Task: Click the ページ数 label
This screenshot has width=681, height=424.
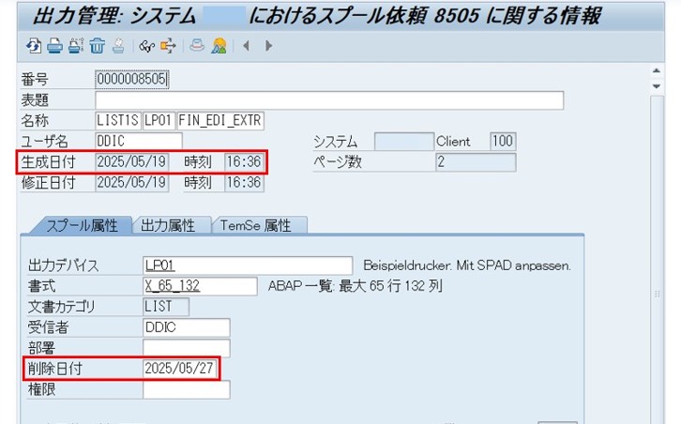Action: pos(338,162)
